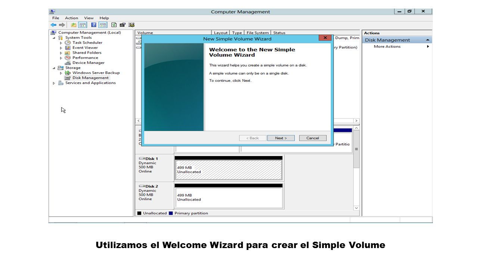Click the disk view vertical scrollbar thumb
The image size is (478, 269).
click(x=356, y=149)
